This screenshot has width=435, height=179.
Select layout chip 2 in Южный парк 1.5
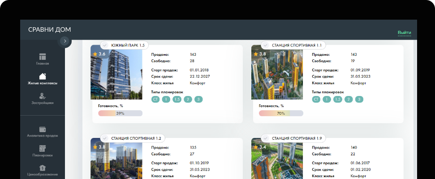point(188,100)
